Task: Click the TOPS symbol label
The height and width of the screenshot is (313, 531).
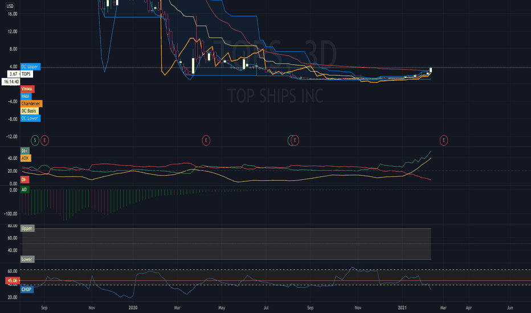Action: (26, 74)
